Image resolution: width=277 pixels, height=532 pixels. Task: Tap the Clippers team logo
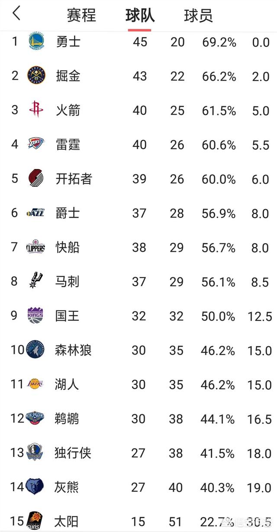tap(35, 247)
